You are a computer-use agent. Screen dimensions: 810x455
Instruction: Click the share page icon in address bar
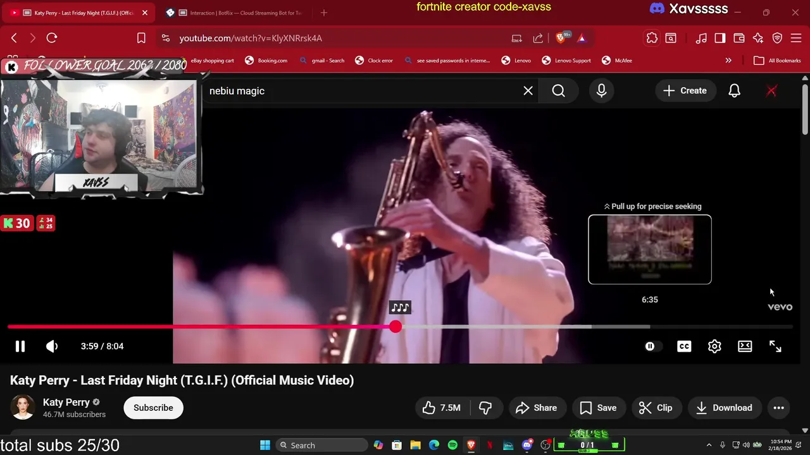click(538, 38)
